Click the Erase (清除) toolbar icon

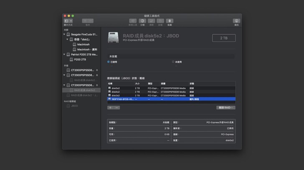[x=151, y=21]
